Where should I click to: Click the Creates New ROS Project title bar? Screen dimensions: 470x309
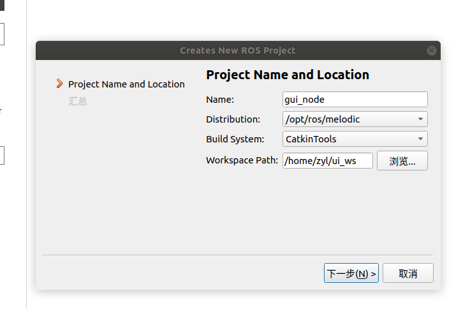[238, 50]
